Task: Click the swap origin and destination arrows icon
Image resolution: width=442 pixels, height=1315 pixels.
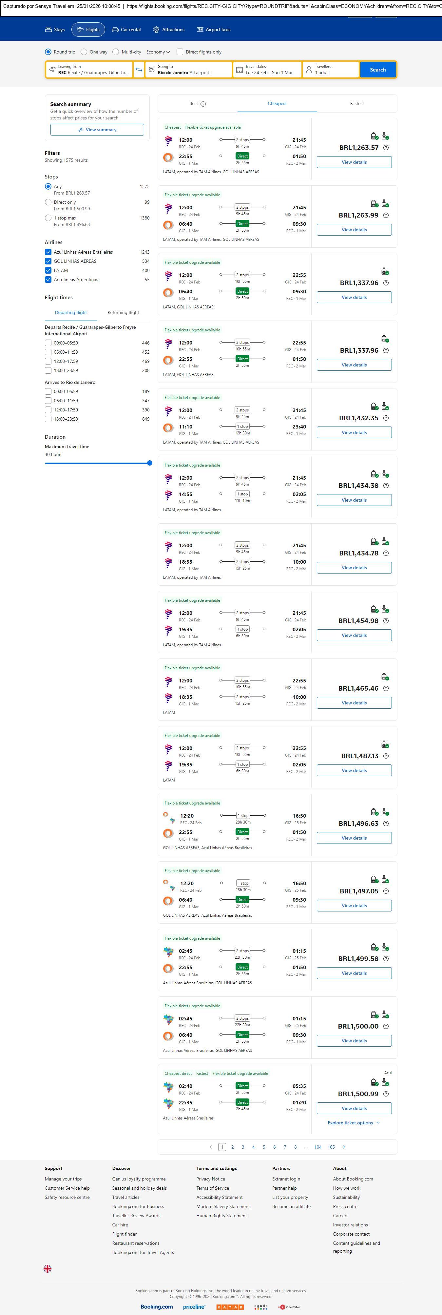Action: pyautogui.click(x=139, y=70)
